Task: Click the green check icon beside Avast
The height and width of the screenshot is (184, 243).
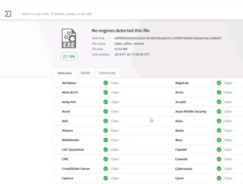Action: click(x=105, y=111)
